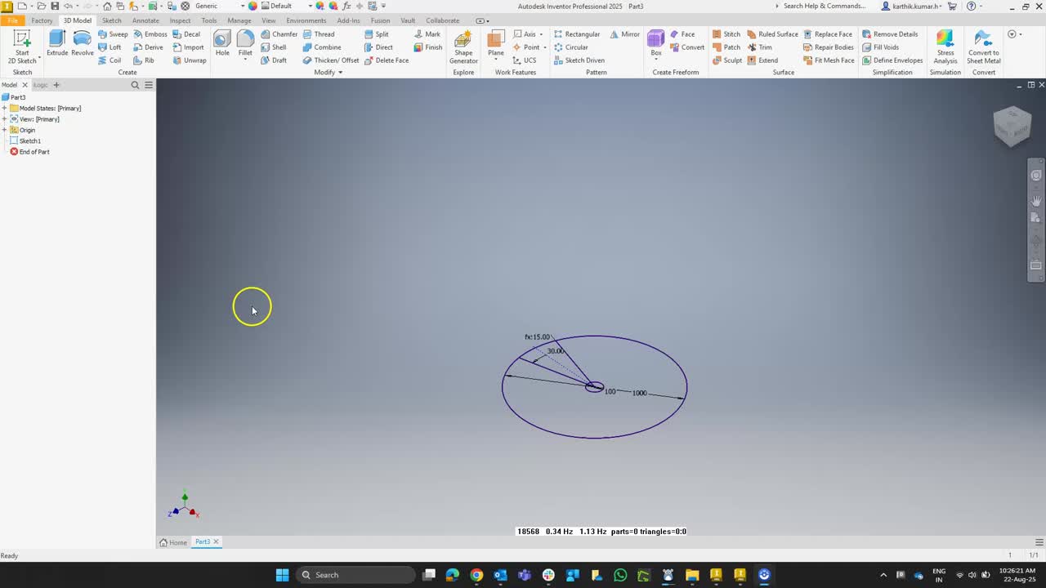Image resolution: width=1046 pixels, height=588 pixels.
Task: Expand the Model States node
Action: point(5,109)
